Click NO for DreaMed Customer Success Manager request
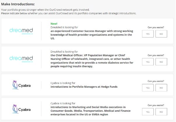The height and width of the screenshot is (122, 176). point(161,34)
